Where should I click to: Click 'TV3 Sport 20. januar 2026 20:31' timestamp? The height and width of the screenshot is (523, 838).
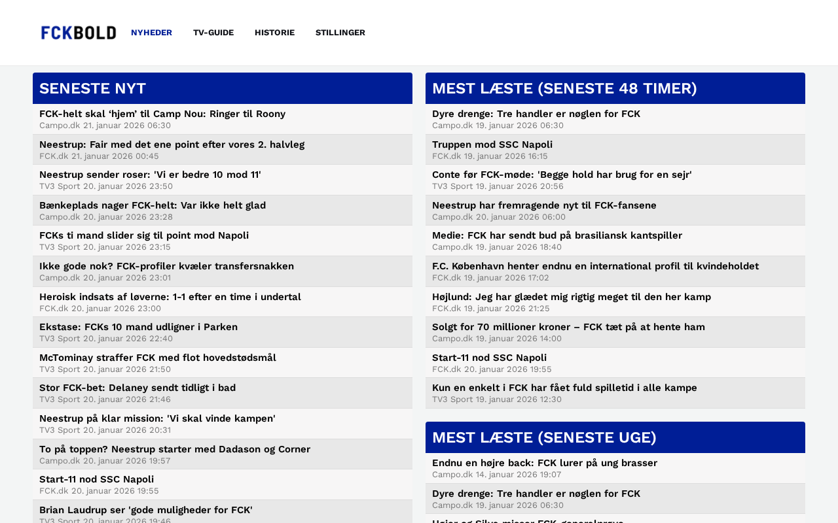point(105,430)
